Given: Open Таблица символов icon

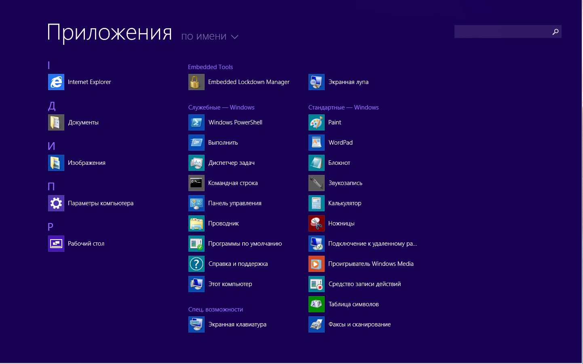Looking at the screenshot, I should [x=317, y=304].
